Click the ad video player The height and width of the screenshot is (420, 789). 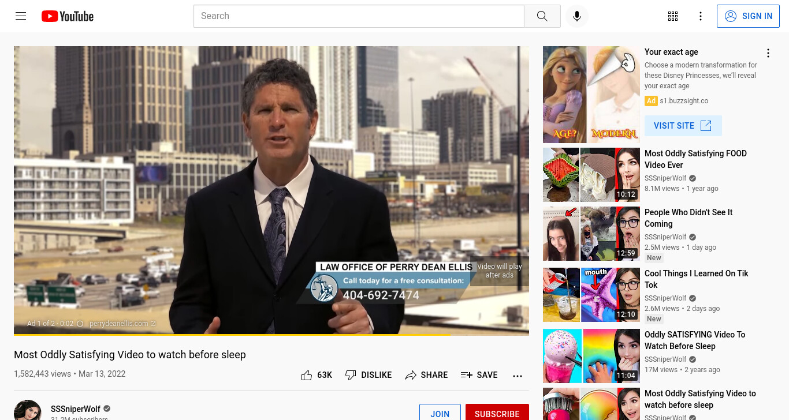coord(271,190)
